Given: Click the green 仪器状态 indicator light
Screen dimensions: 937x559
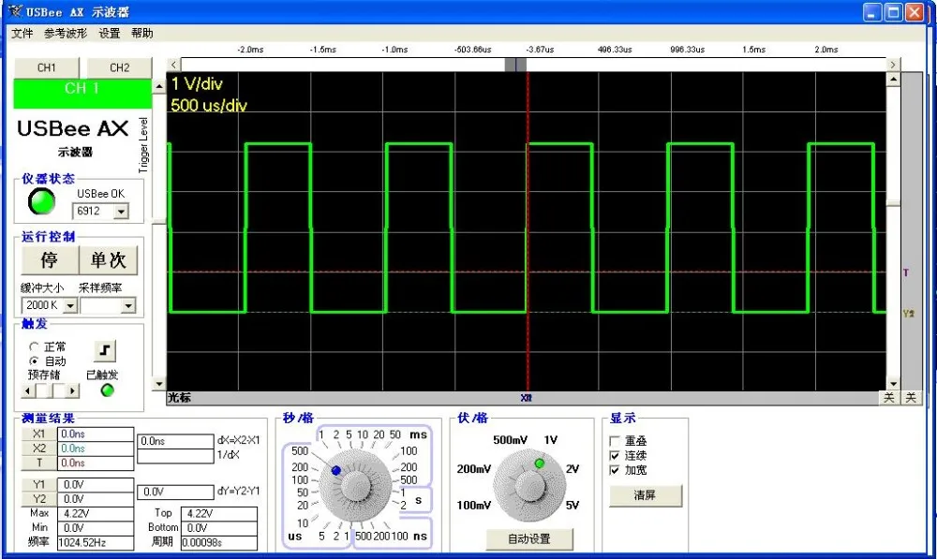Looking at the screenshot, I should [x=42, y=201].
